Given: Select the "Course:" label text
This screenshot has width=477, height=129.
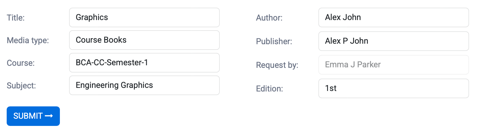Looking at the screenshot, I should (x=21, y=63).
